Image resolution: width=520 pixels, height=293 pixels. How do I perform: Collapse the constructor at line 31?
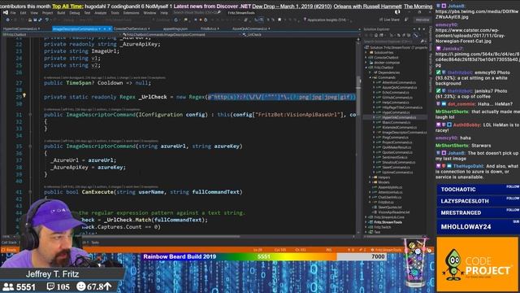coord(30,115)
